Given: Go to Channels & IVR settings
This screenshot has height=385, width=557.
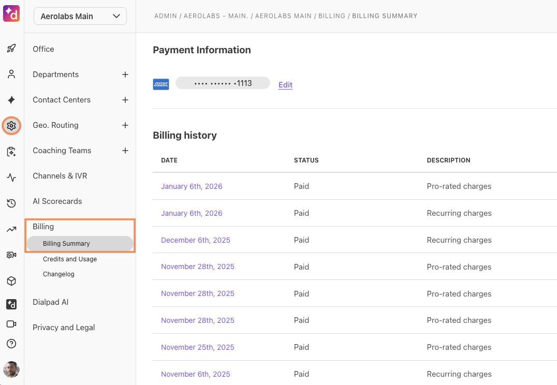Looking at the screenshot, I should 60,176.
